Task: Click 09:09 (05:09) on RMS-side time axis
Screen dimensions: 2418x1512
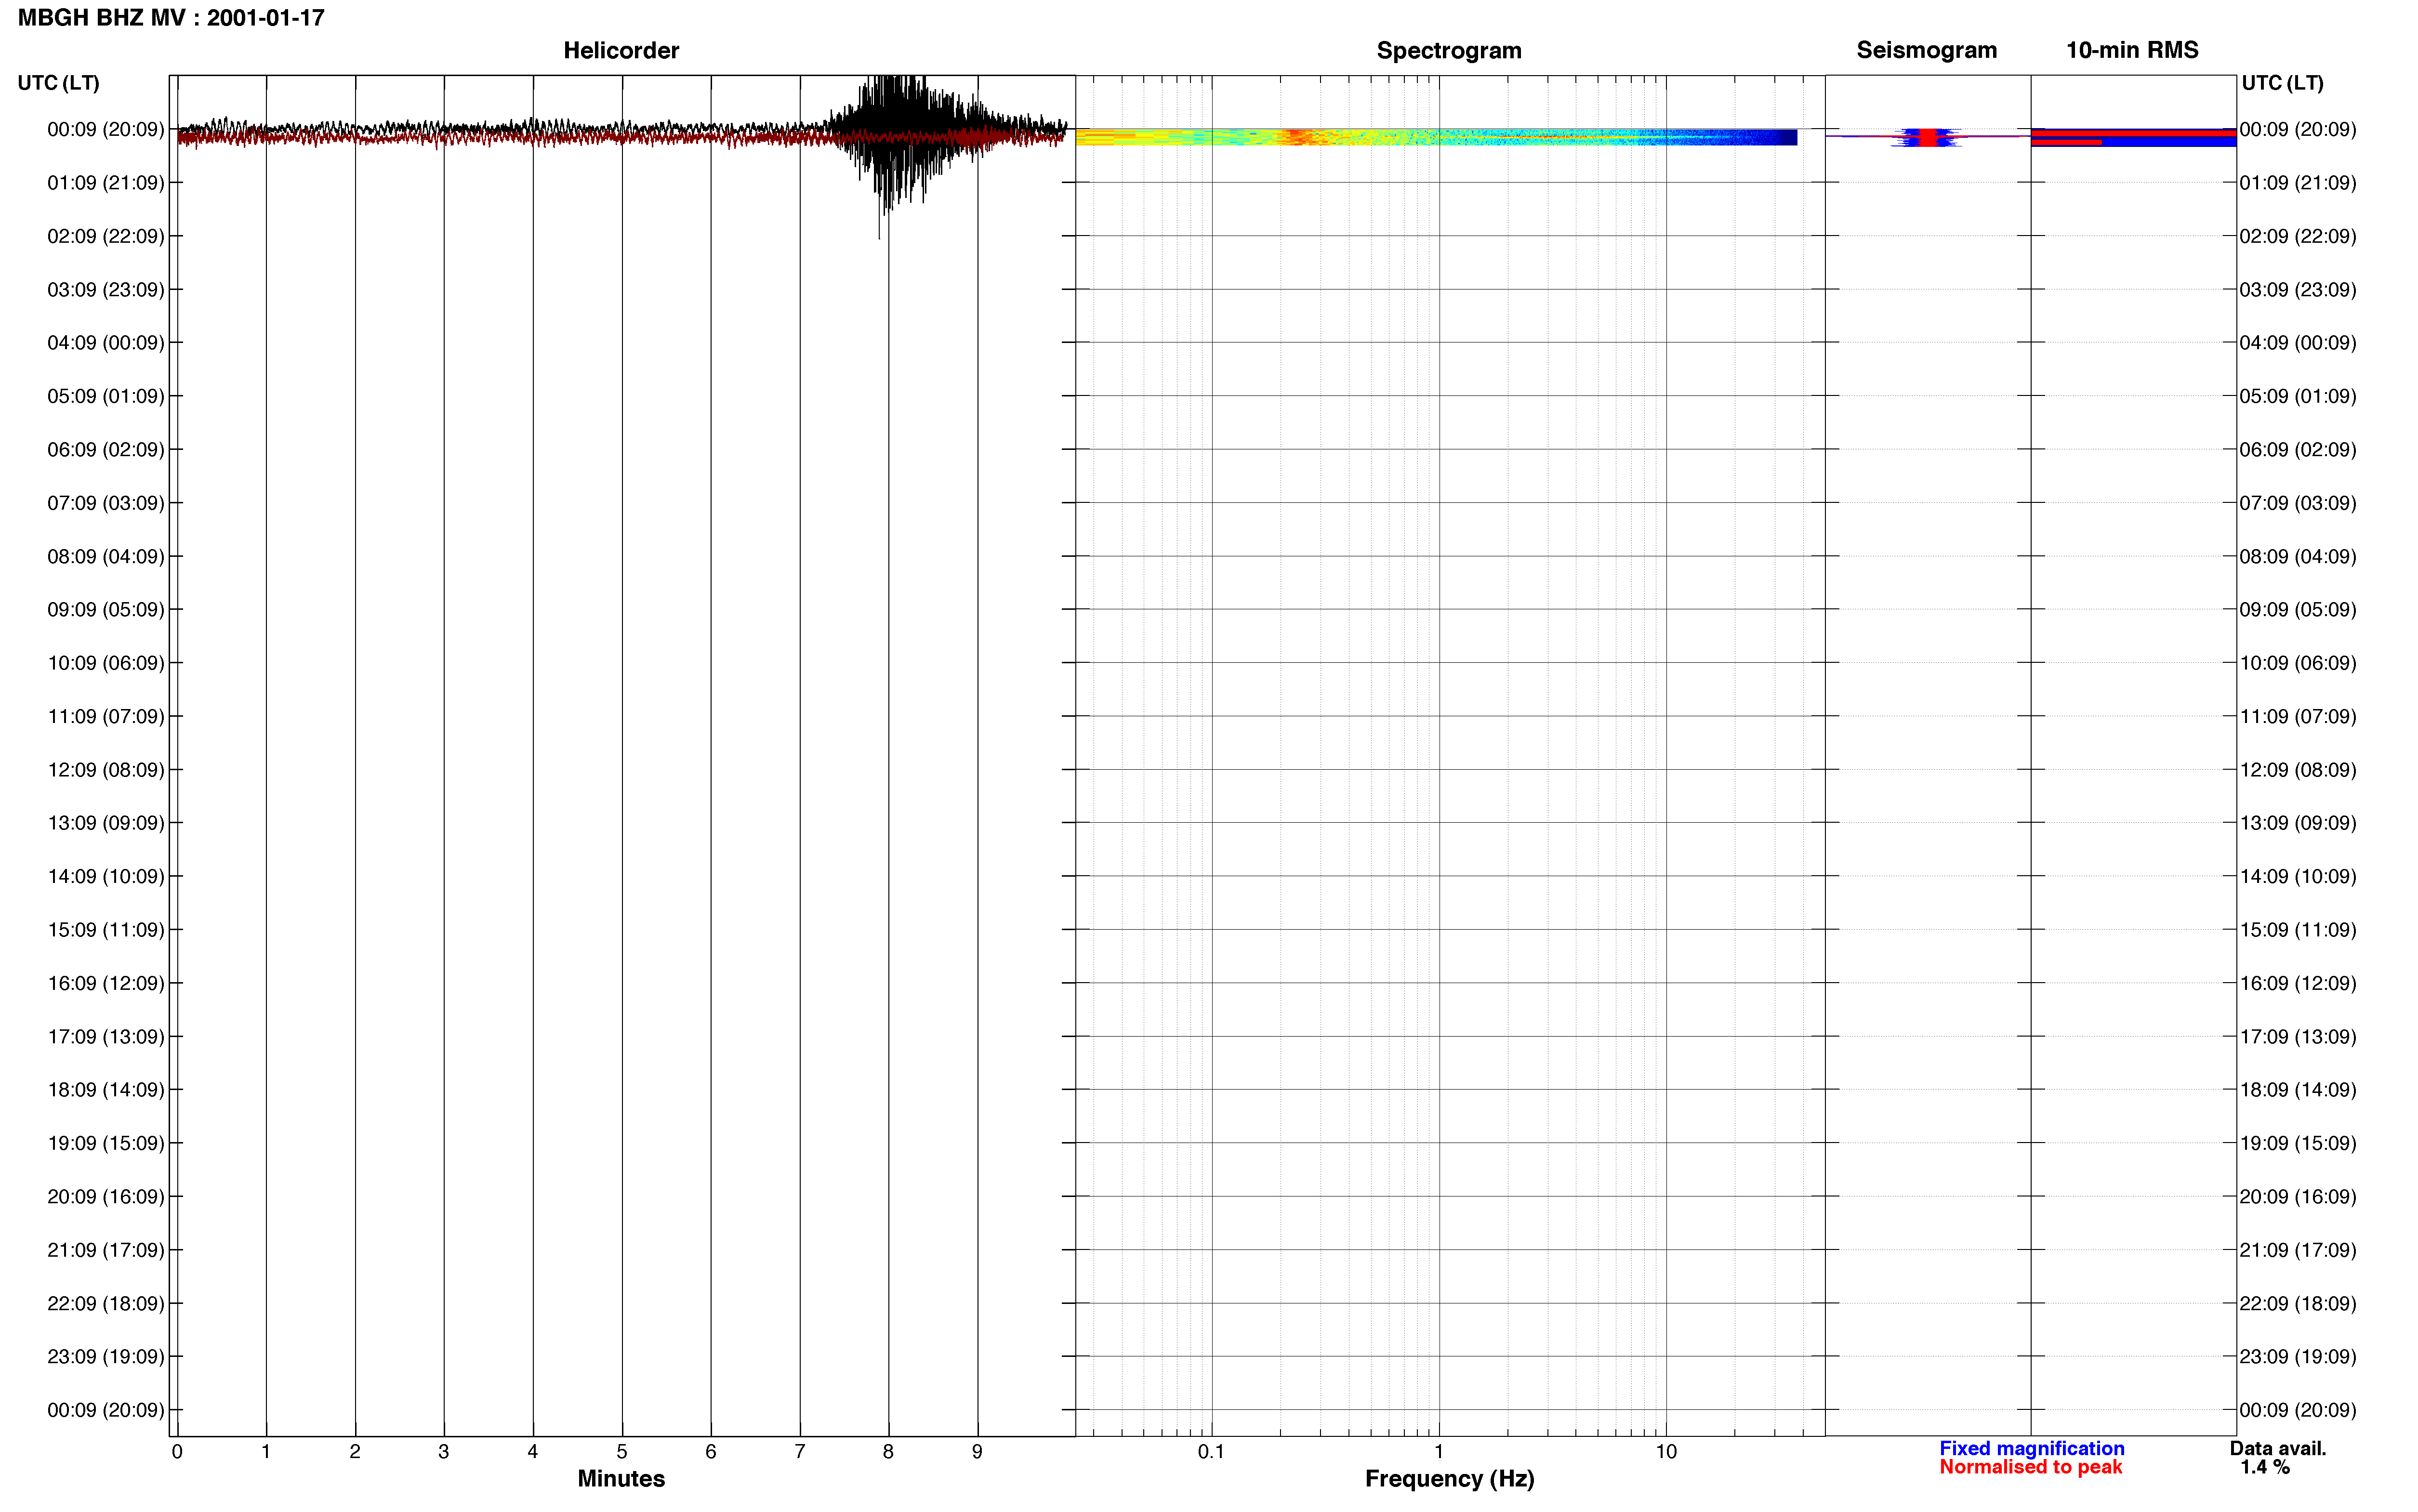Action: coord(2298,610)
